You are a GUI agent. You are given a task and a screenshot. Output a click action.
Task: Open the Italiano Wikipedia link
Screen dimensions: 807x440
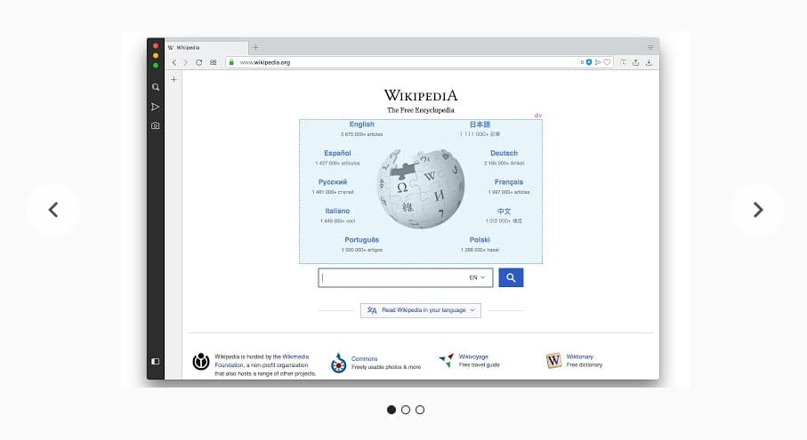[x=337, y=211]
